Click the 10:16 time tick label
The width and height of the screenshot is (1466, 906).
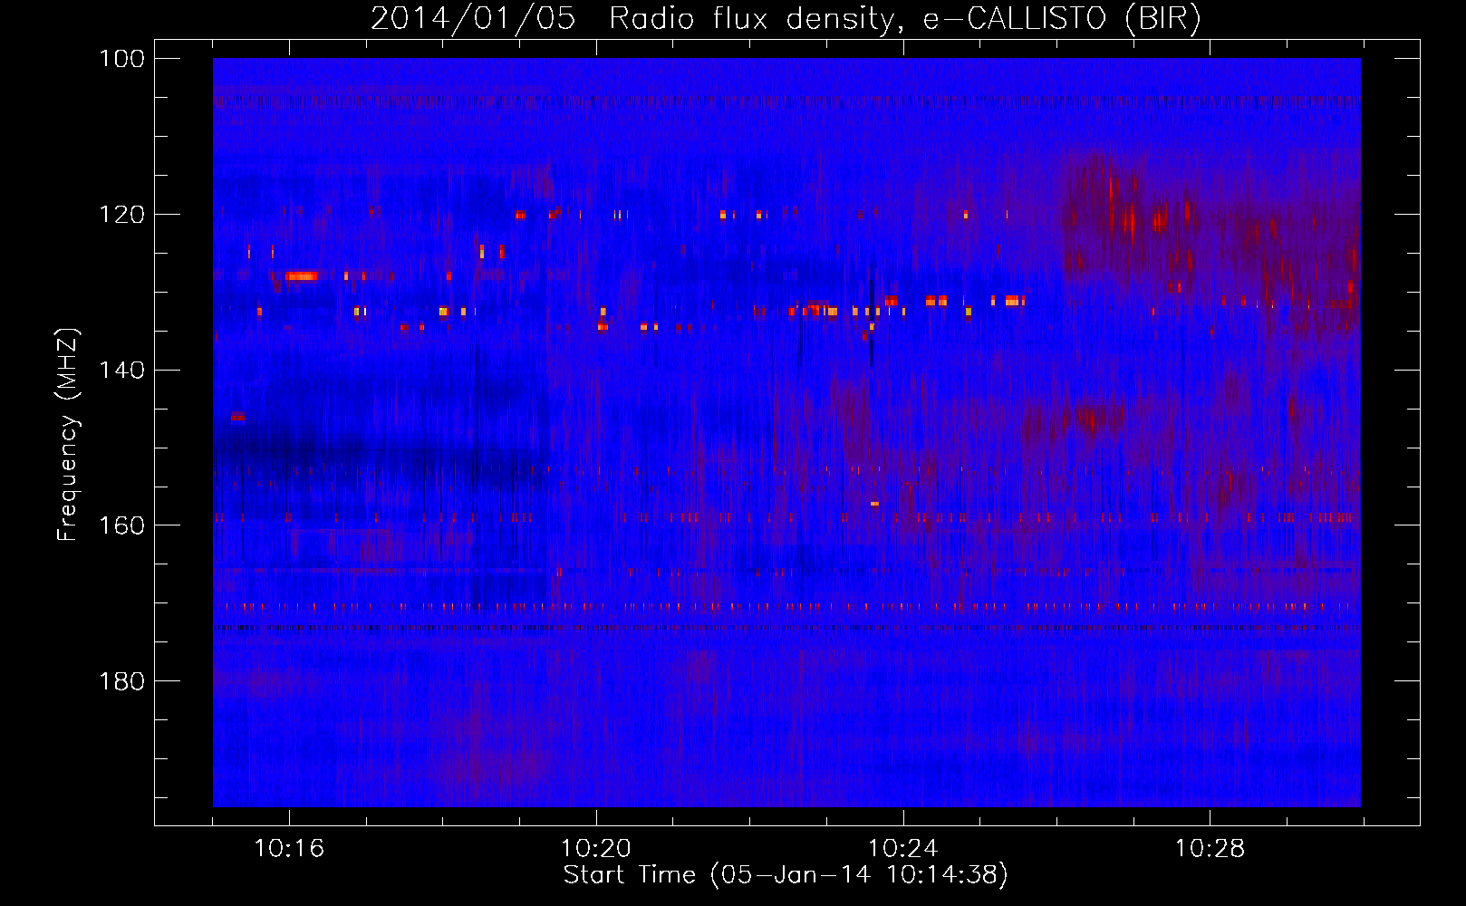[289, 849]
